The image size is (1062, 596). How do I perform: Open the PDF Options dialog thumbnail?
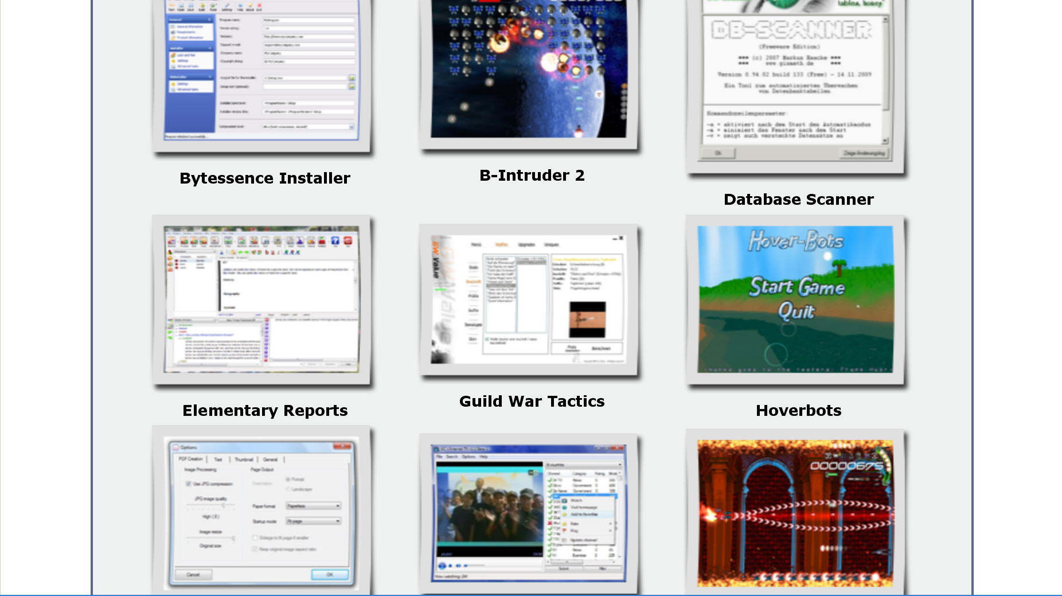[x=261, y=511]
